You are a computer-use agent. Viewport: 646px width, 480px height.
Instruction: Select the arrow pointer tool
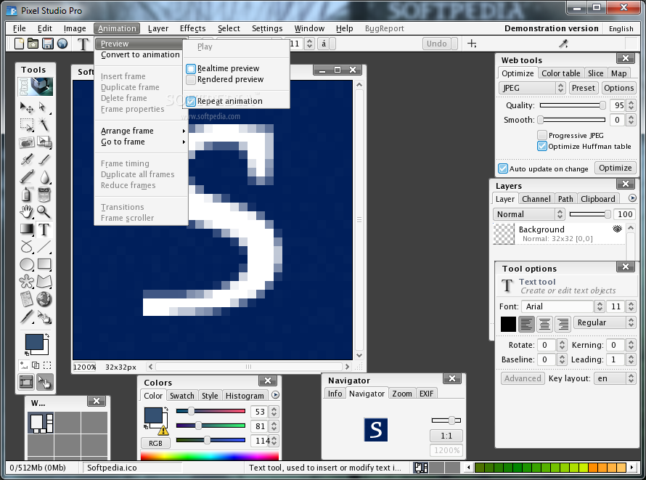click(44, 107)
